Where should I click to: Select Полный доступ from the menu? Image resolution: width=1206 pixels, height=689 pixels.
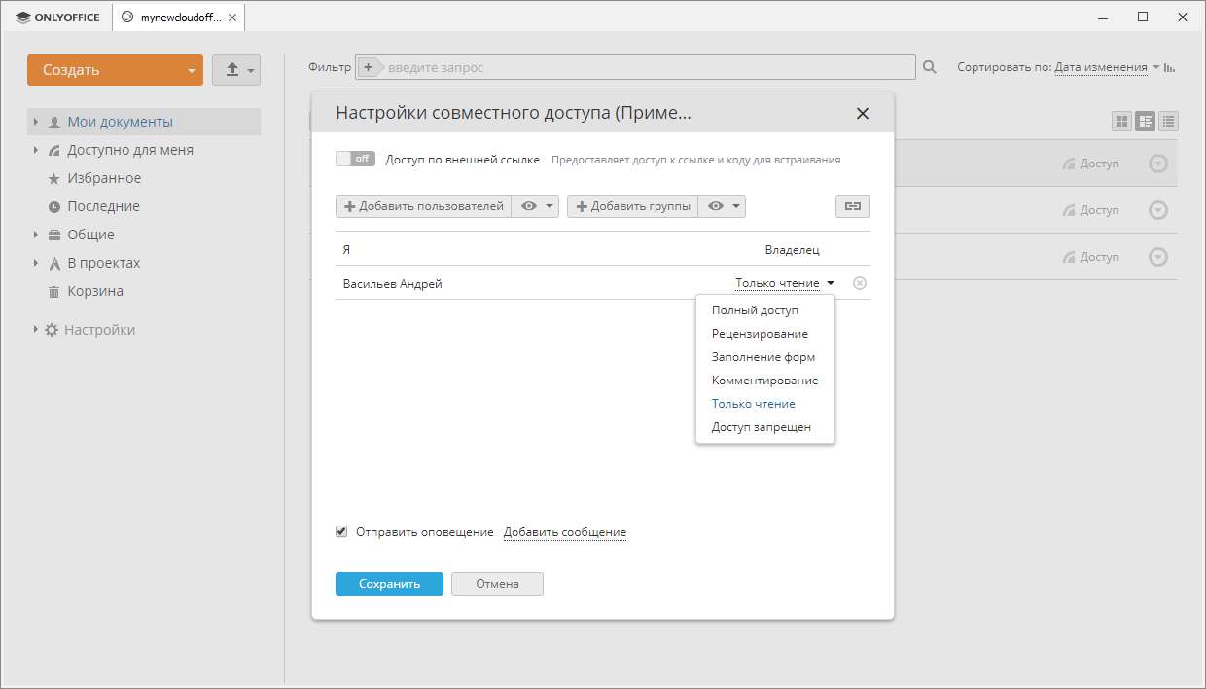(x=765, y=310)
